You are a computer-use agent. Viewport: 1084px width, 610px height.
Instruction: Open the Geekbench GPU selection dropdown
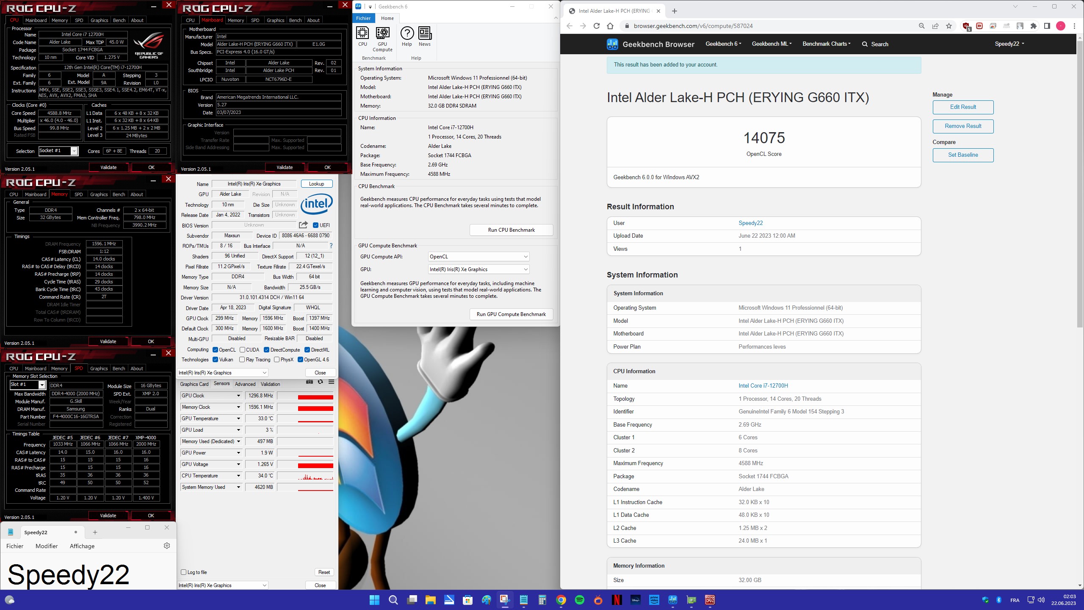[478, 269]
